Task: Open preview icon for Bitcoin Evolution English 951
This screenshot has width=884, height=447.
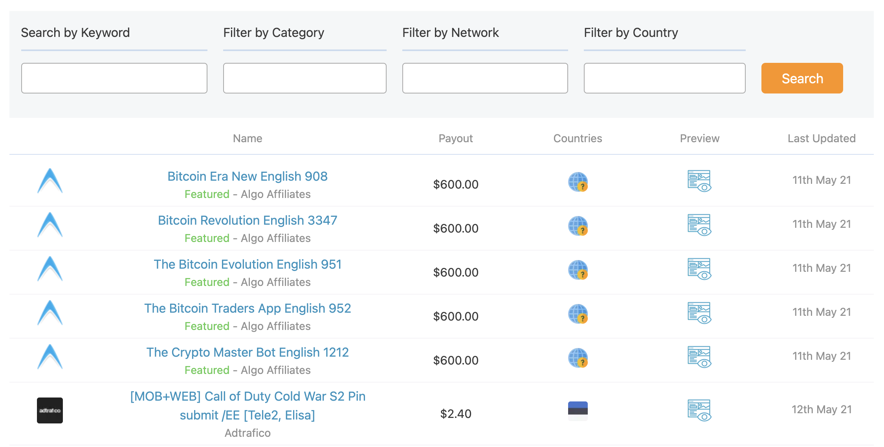Action: pos(699,269)
